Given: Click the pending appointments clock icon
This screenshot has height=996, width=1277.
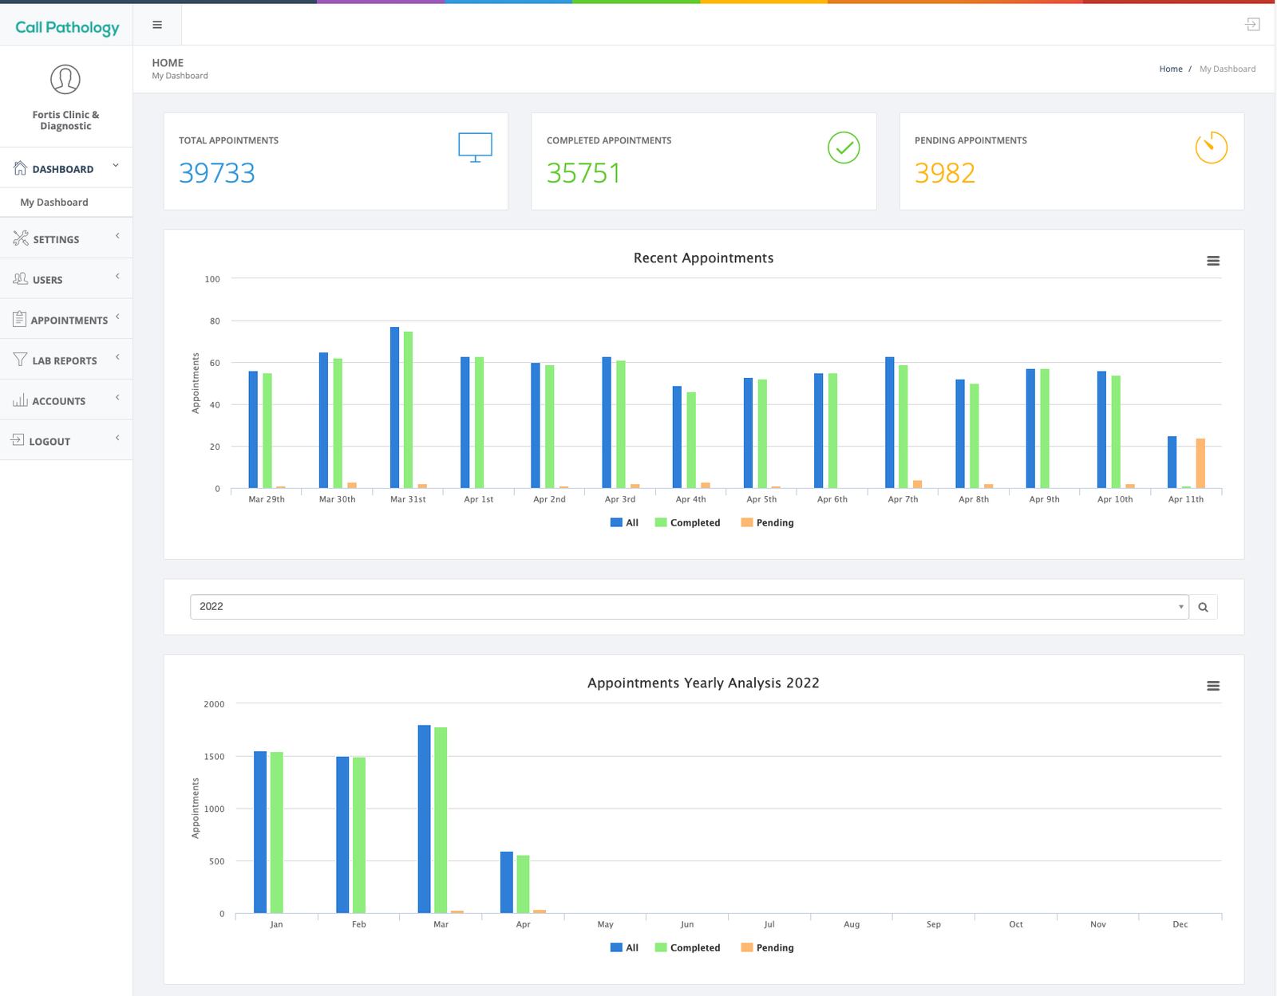Looking at the screenshot, I should (x=1210, y=148).
